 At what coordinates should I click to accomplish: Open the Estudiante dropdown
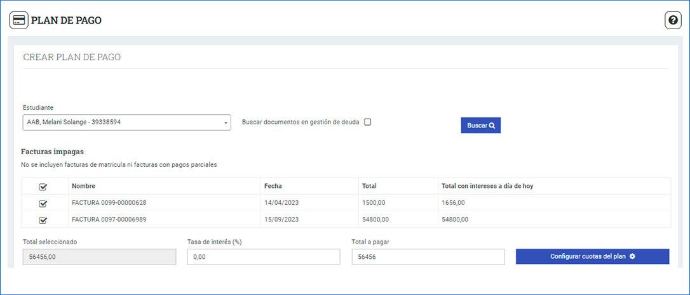[x=126, y=122]
